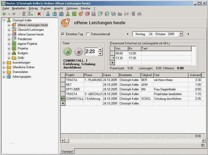This screenshot has height=155, width=208.
Task: Open the Fenster menu
Action: (x=85, y=8)
